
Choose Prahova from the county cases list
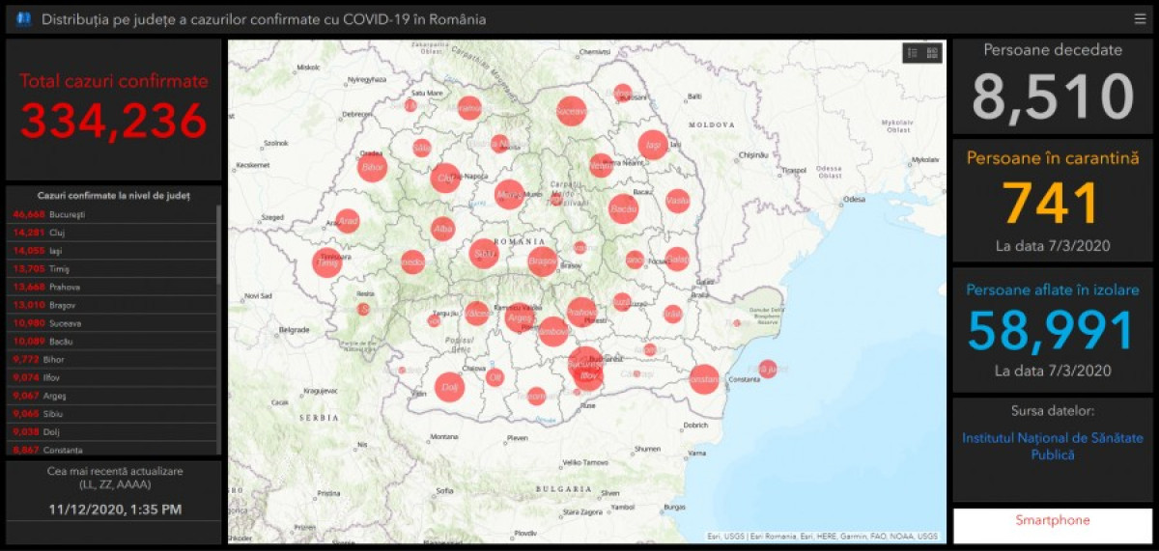(x=111, y=287)
